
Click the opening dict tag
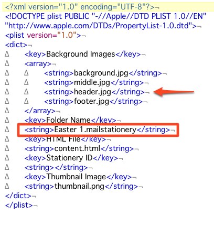click(x=16, y=45)
